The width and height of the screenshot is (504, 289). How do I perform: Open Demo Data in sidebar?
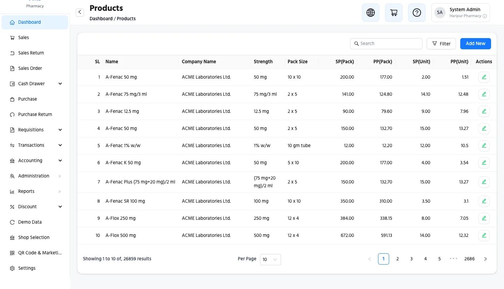(x=35, y=222)
